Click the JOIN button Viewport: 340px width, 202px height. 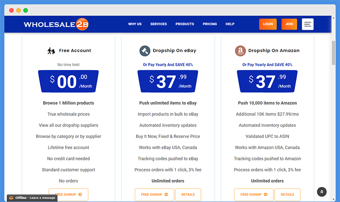point(289,24)
